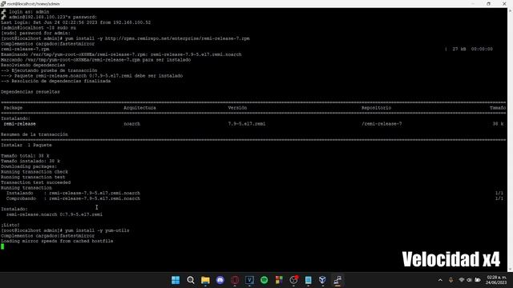513x288 pixels.
Task: Click 'yum install -y yum-utils' command
Action: (97, 230)
